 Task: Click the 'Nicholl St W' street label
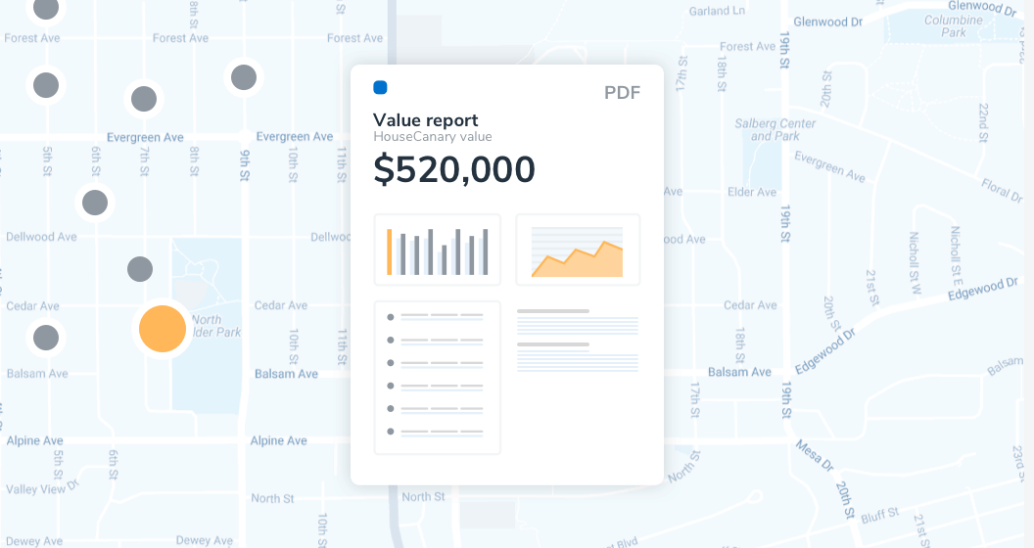[x=914, y=262]
